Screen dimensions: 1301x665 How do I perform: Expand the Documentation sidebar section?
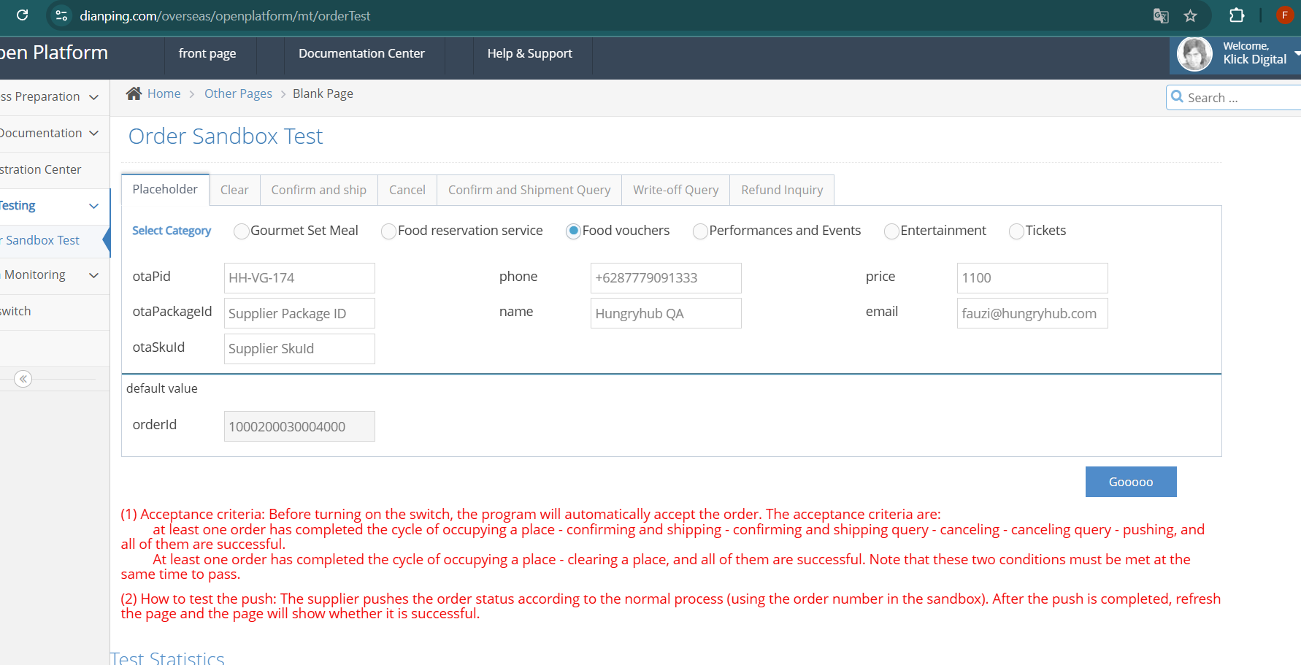coord(93,133)
